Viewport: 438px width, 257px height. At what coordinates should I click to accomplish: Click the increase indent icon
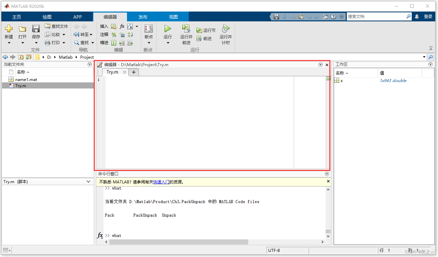point(122,42)
